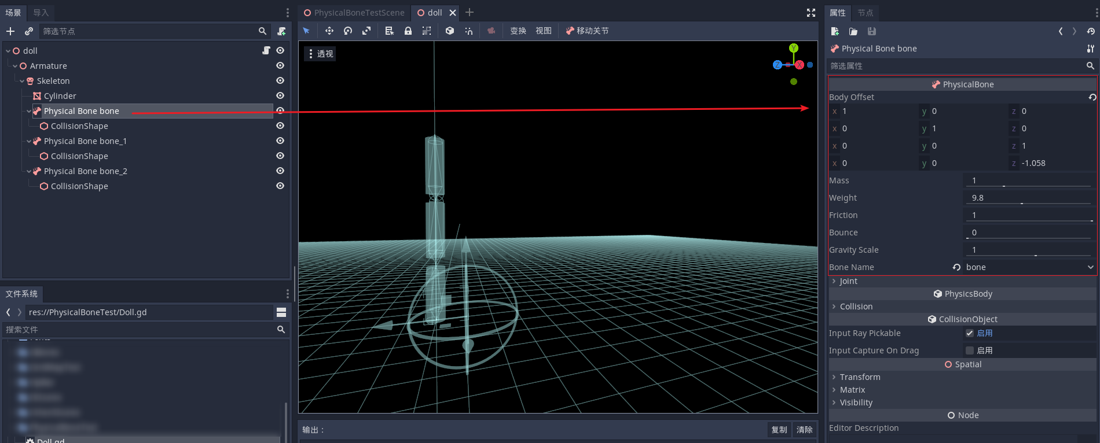Viewport: 1100px width, 443px height.
Task: Add a new scene tab
Action: [470, 12]
